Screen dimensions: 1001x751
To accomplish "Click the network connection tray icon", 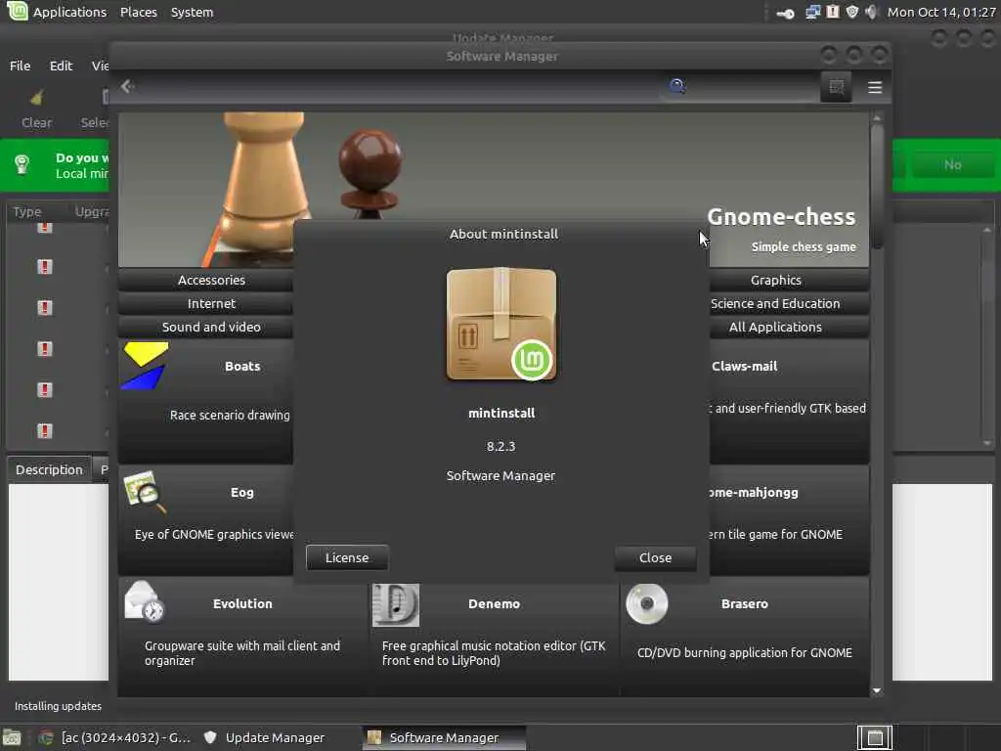I will 812,12.
